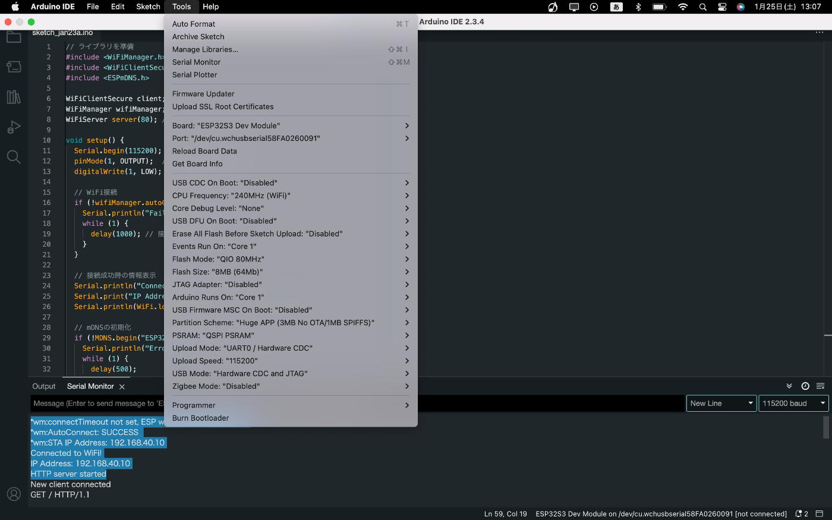The height and width of the screenshot is (520, 832).
Task: Open the New Line ending dropdown
Action: [x=721, y=404]
